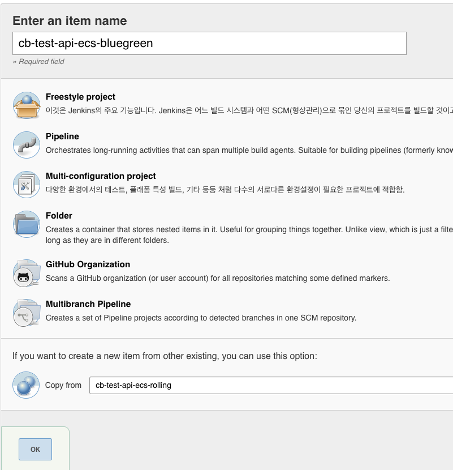Screen dimensions: 453x470
Task: Click the 'Scans a GitHub organization' description
Action: pos(218,278)
